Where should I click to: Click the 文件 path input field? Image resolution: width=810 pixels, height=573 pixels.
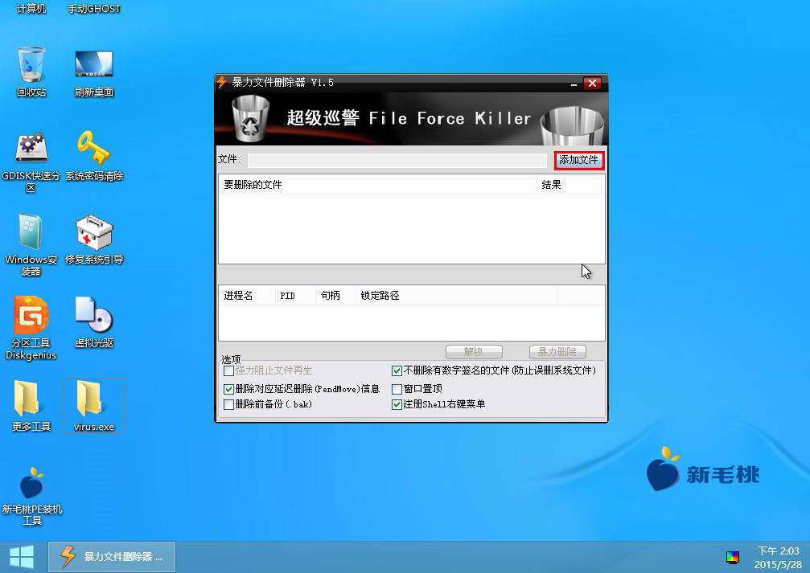point(397,160)
